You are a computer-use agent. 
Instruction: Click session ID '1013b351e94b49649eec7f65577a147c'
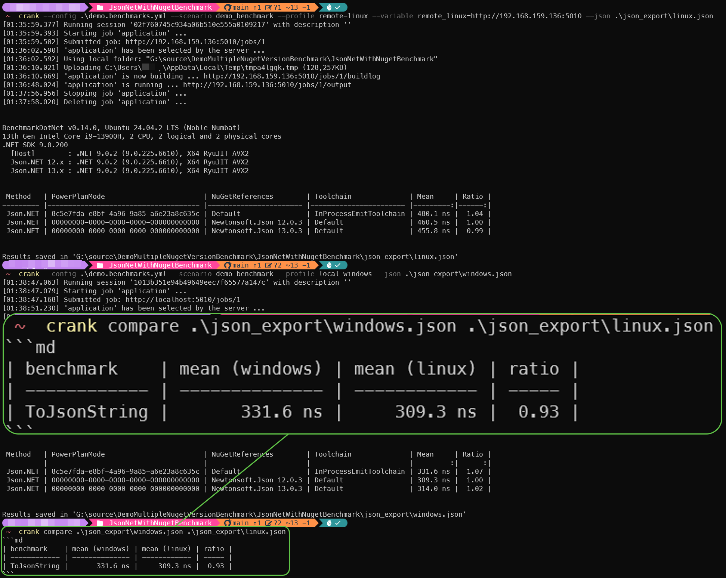[200, 282]
